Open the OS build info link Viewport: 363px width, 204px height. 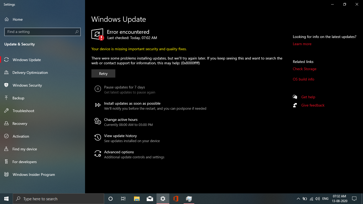(x=303, y=79)
